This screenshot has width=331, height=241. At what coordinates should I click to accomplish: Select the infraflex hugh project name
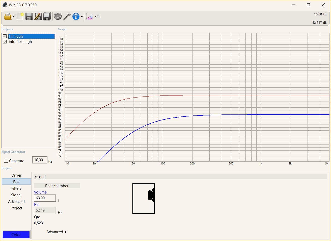coord(20,42)
